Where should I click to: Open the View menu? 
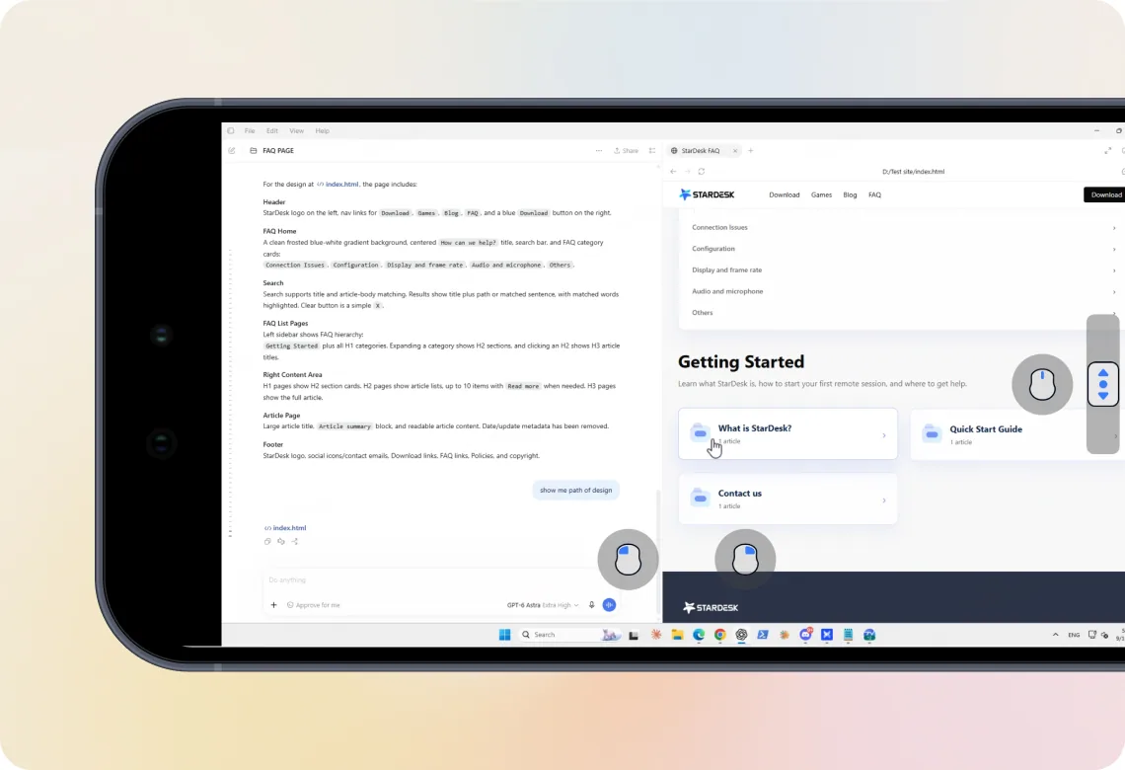coord(296,130)
